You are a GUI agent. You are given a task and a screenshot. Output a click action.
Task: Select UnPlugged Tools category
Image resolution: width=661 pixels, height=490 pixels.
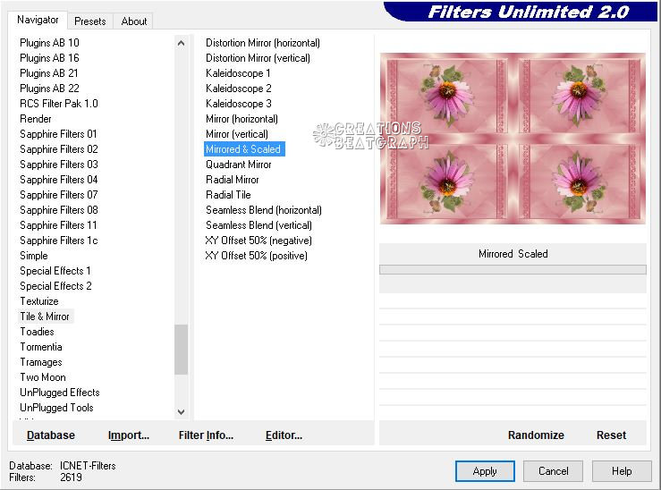tap(56, 408)
